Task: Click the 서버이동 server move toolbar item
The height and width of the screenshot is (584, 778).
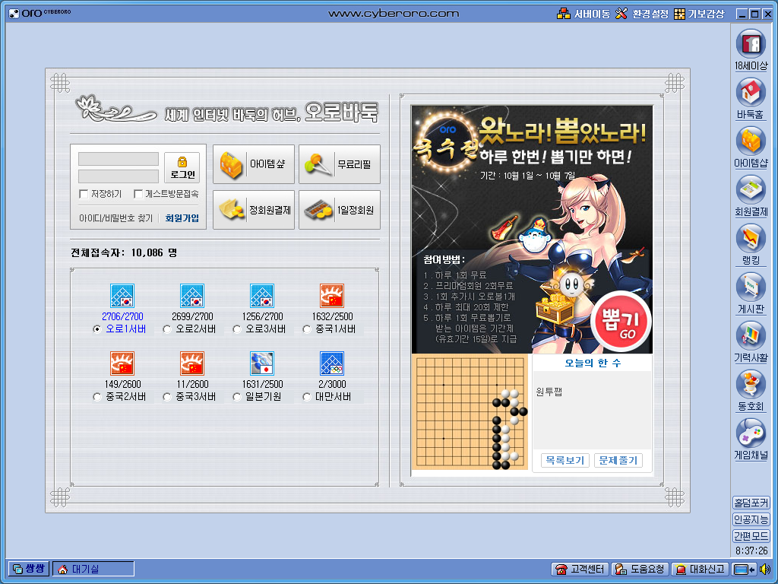Action: 583,14
